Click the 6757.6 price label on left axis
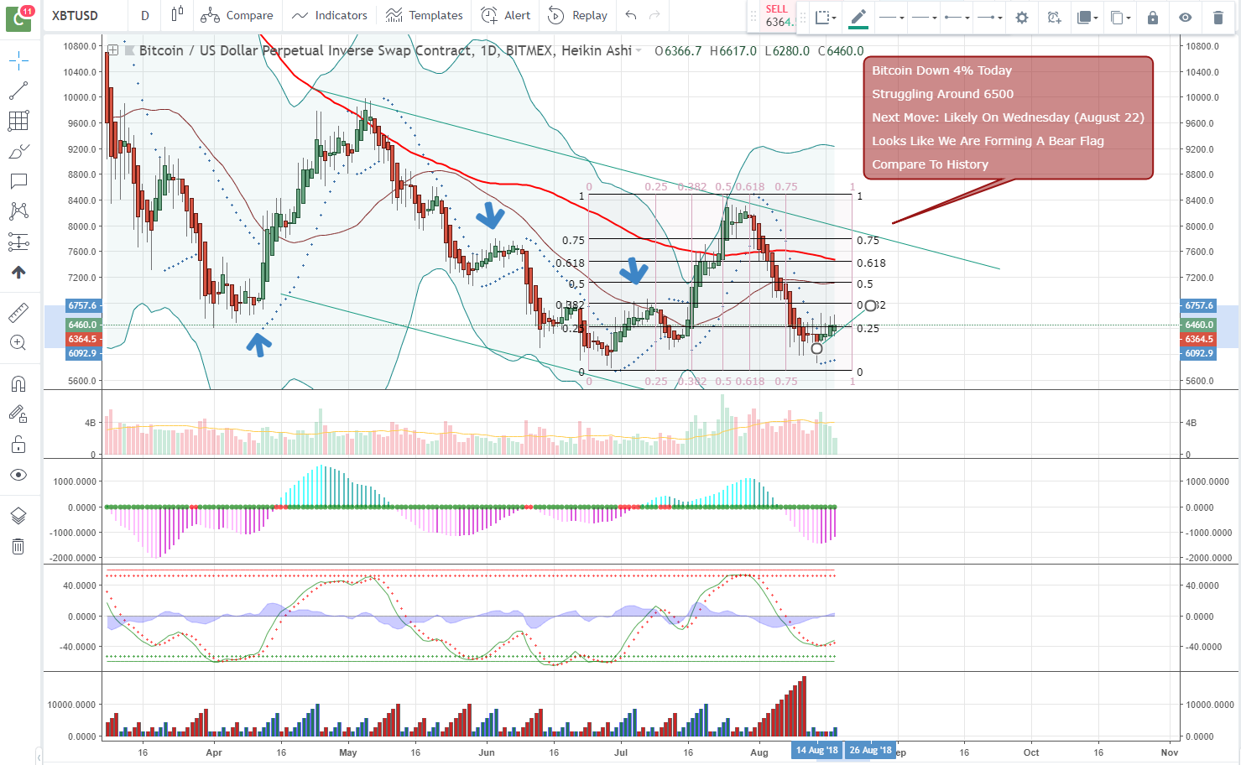The height and width of the screenshot is (765, 1241). pos(83,305)
